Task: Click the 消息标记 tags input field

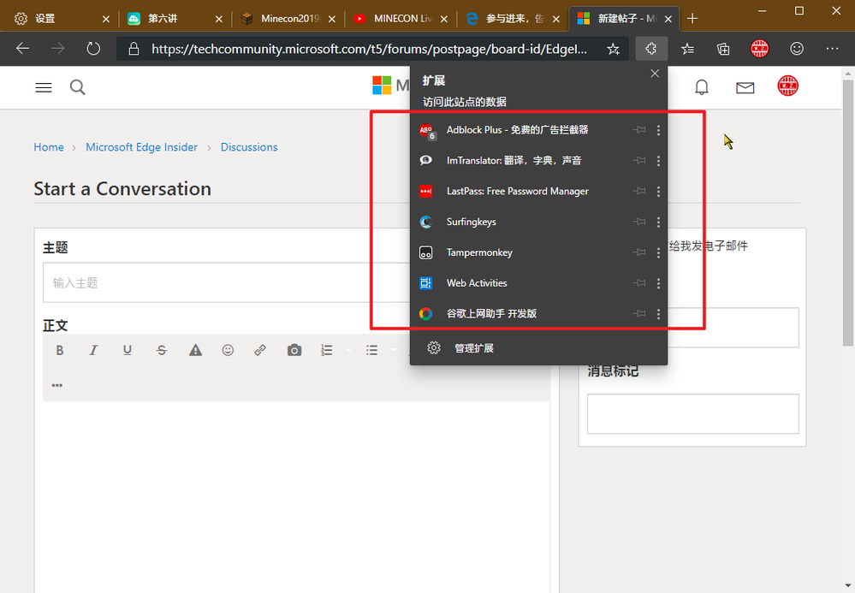Action: [693, 413]
